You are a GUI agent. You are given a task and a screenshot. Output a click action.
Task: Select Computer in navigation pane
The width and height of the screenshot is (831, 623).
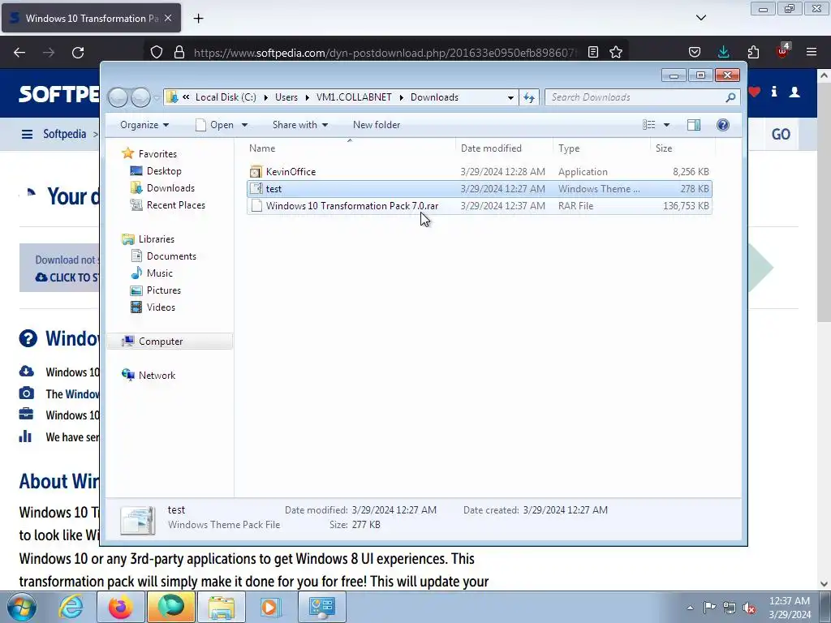[x=170, y=342]
